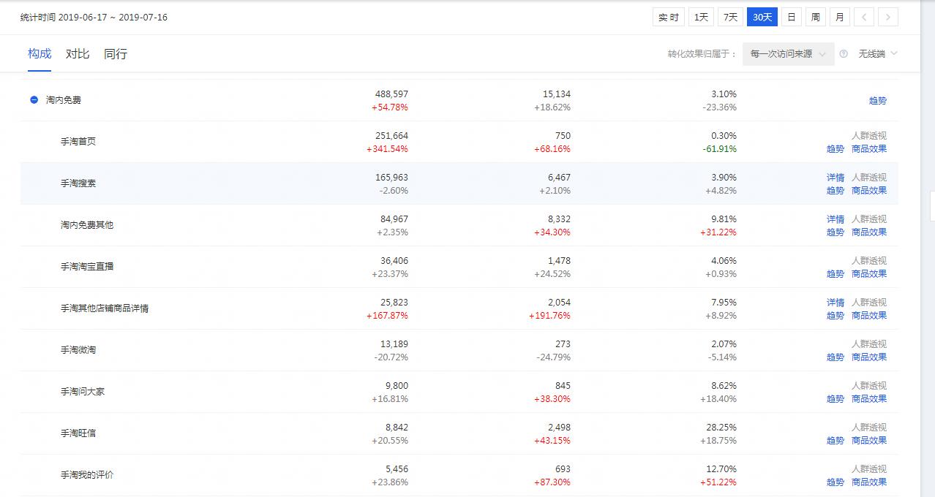Open the 无线端 device dropdown
The image size is (935, 497).
click(878, 54)
